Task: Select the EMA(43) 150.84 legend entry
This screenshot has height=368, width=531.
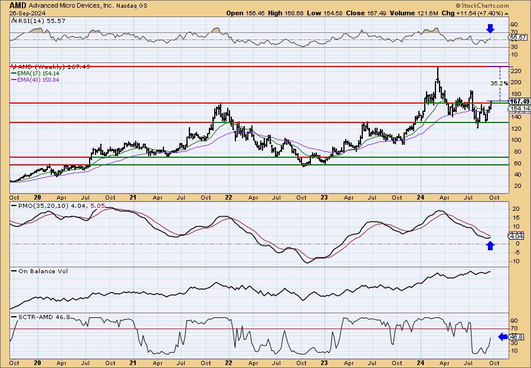Action: [x=35, y=79]
